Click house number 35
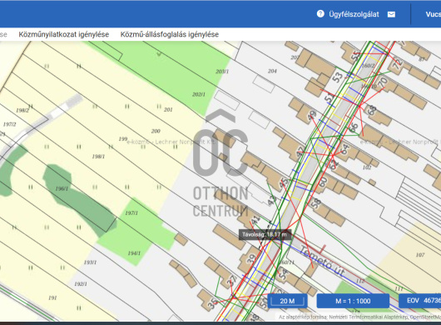This screenshot has height=325, width=441. (x=212, y=303)
